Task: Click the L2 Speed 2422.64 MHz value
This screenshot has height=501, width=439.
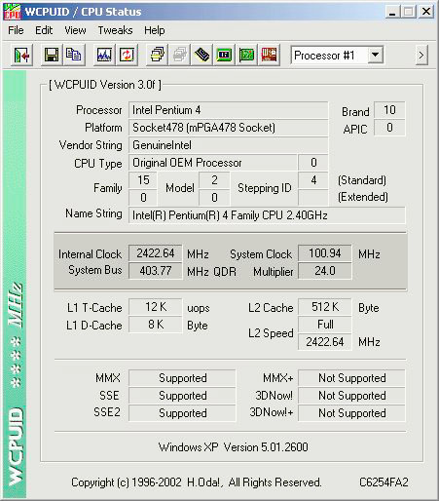Action: point(324,342)
